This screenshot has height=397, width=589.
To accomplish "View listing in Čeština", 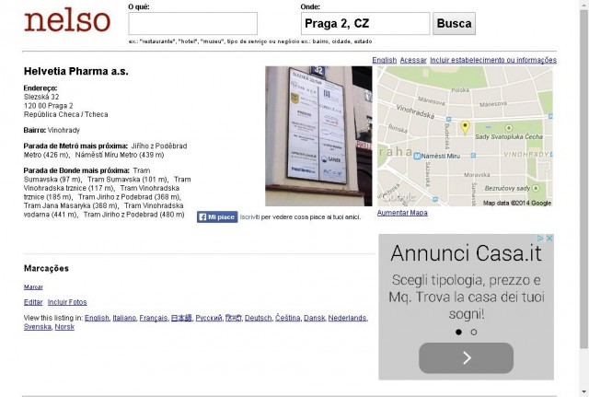I will 287,318.
